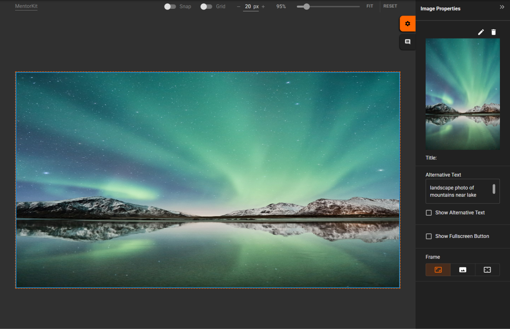The width and height of the screenshot is (510, 329).
Task: Click the FIT zoom button
Action: click(x=370, y=6)
